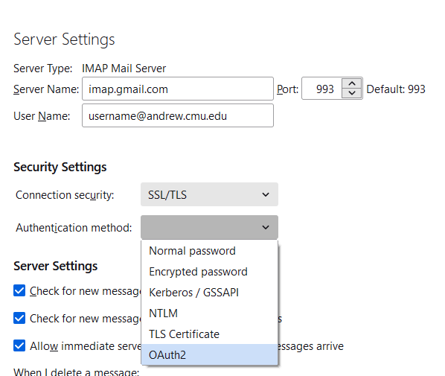Click the Server Name input field
Image resolution: width=445 pixels, height=376 pixels.
tap(178, 89)
